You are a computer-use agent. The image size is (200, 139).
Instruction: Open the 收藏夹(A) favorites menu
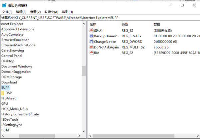[51, 12]
